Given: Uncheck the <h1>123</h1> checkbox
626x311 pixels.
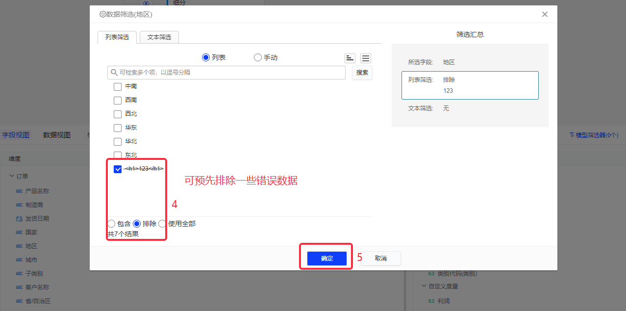Looking at the screenshot, I should (118, 169).
